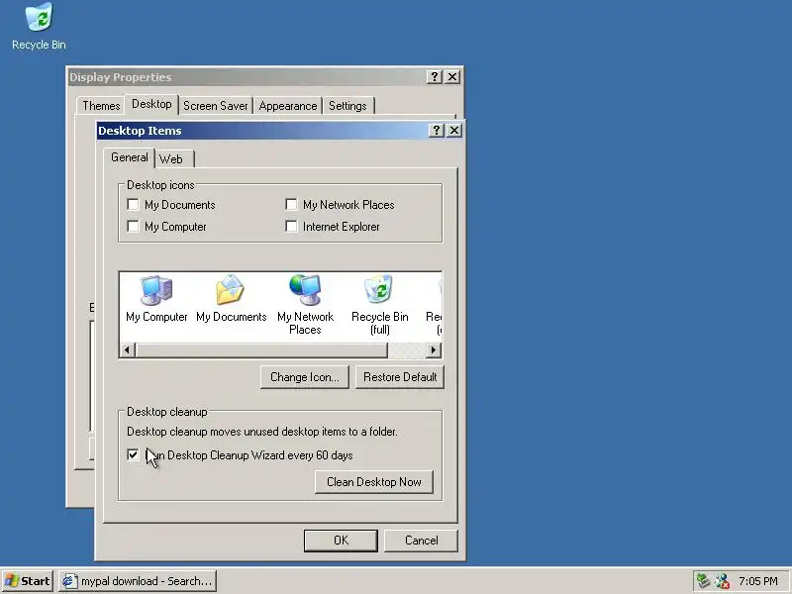Open the Appearance tab
This screenshot has width=792, height=594.
click(x=287, y=106)
